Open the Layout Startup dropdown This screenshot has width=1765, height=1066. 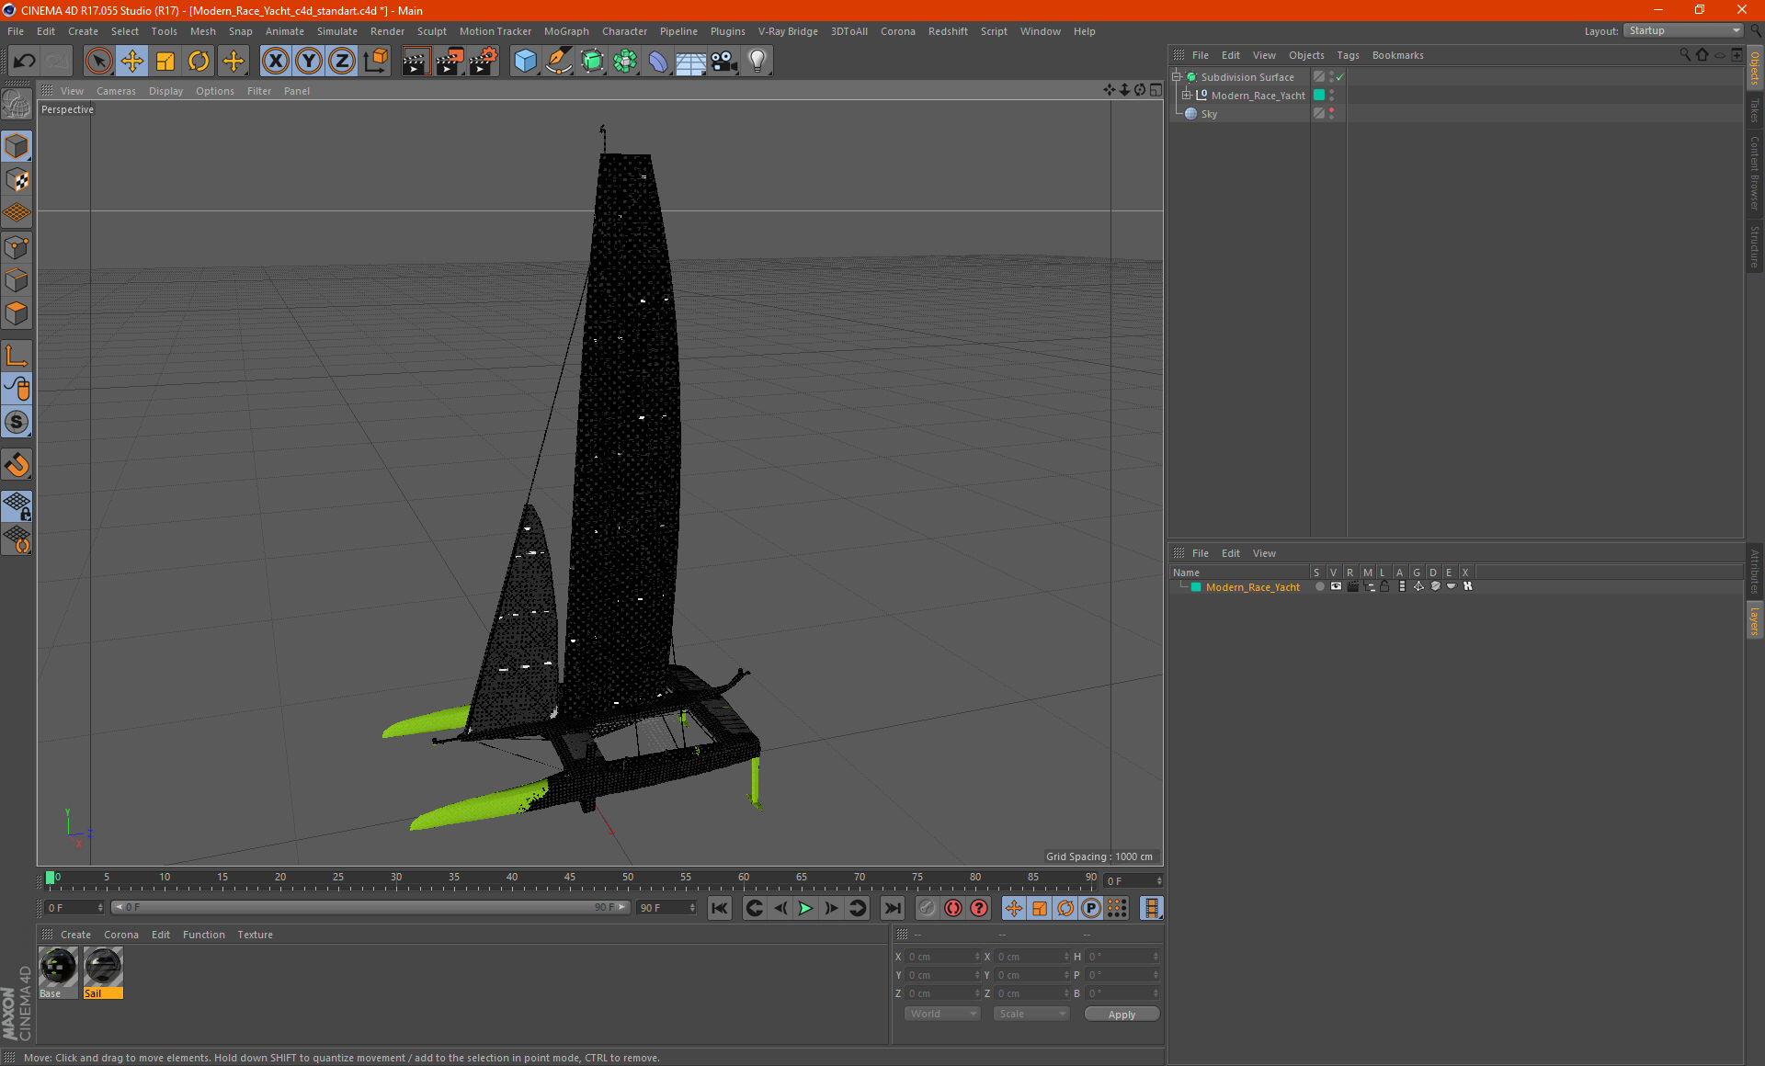click(x=1683, y=31)
